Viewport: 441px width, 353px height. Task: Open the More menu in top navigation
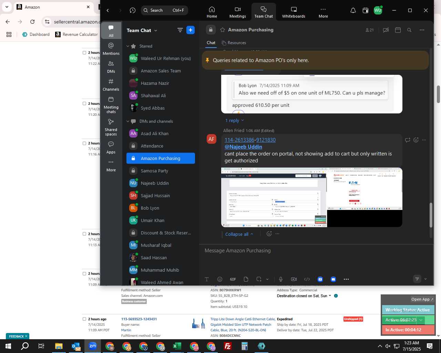(323, 12)
